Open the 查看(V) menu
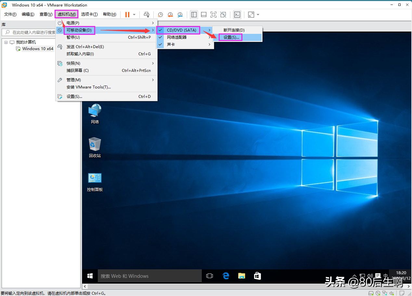Screen dimensions: 412x296 [46, 14]
